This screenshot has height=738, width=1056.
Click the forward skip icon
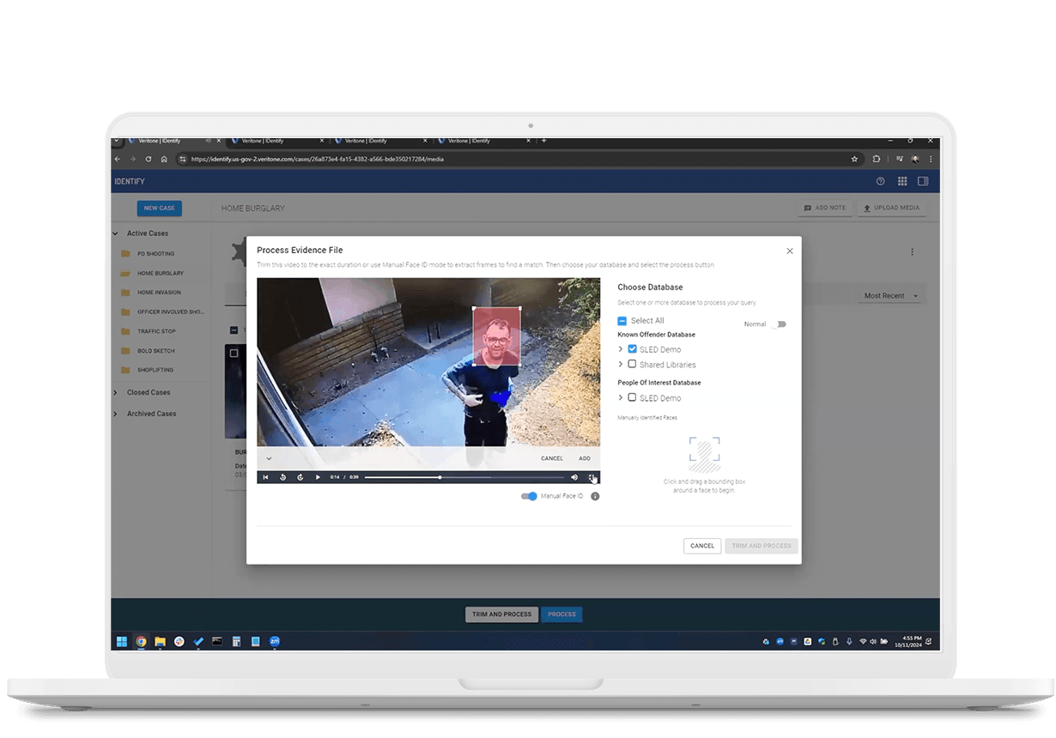(300, 477)
